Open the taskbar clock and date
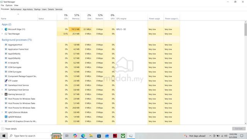 click(x=233, y=136)
